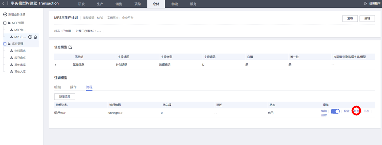Click the model icon beside 物料需求
Screen dimensions: 382x145
pos(11,51)
